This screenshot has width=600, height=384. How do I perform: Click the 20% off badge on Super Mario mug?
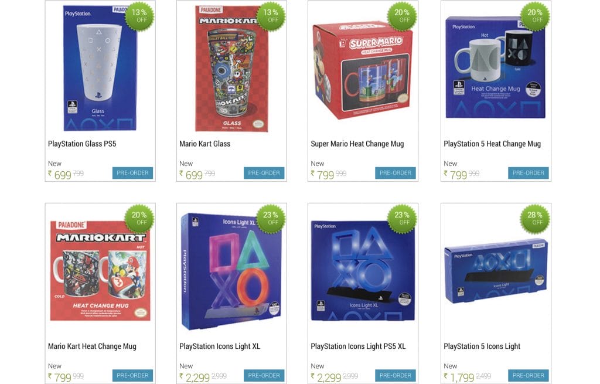tap(402, 16)
